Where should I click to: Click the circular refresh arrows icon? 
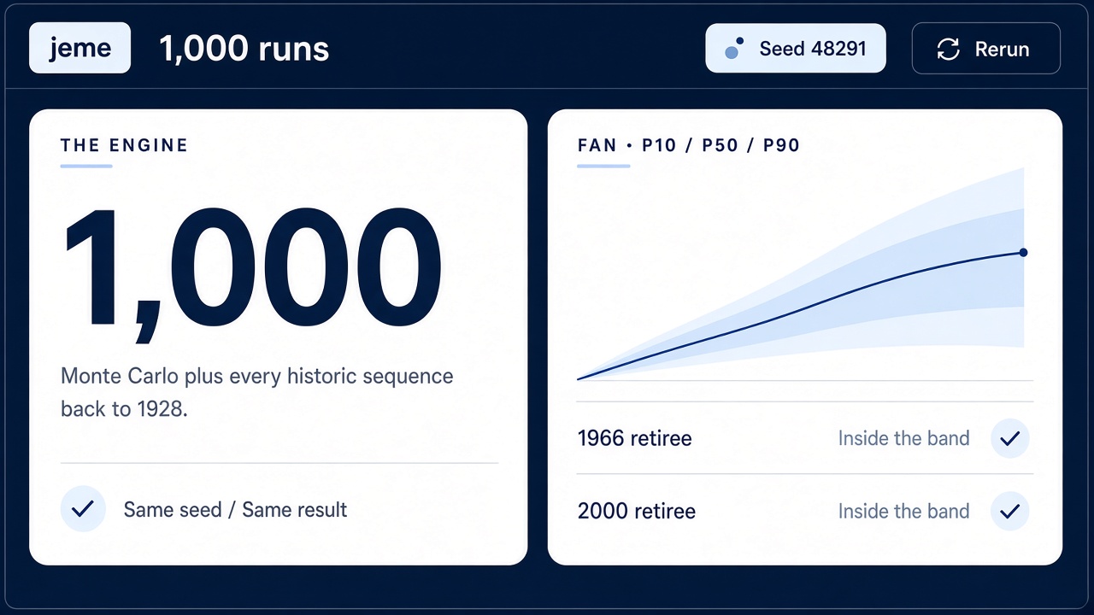click(x=949, y=50)
